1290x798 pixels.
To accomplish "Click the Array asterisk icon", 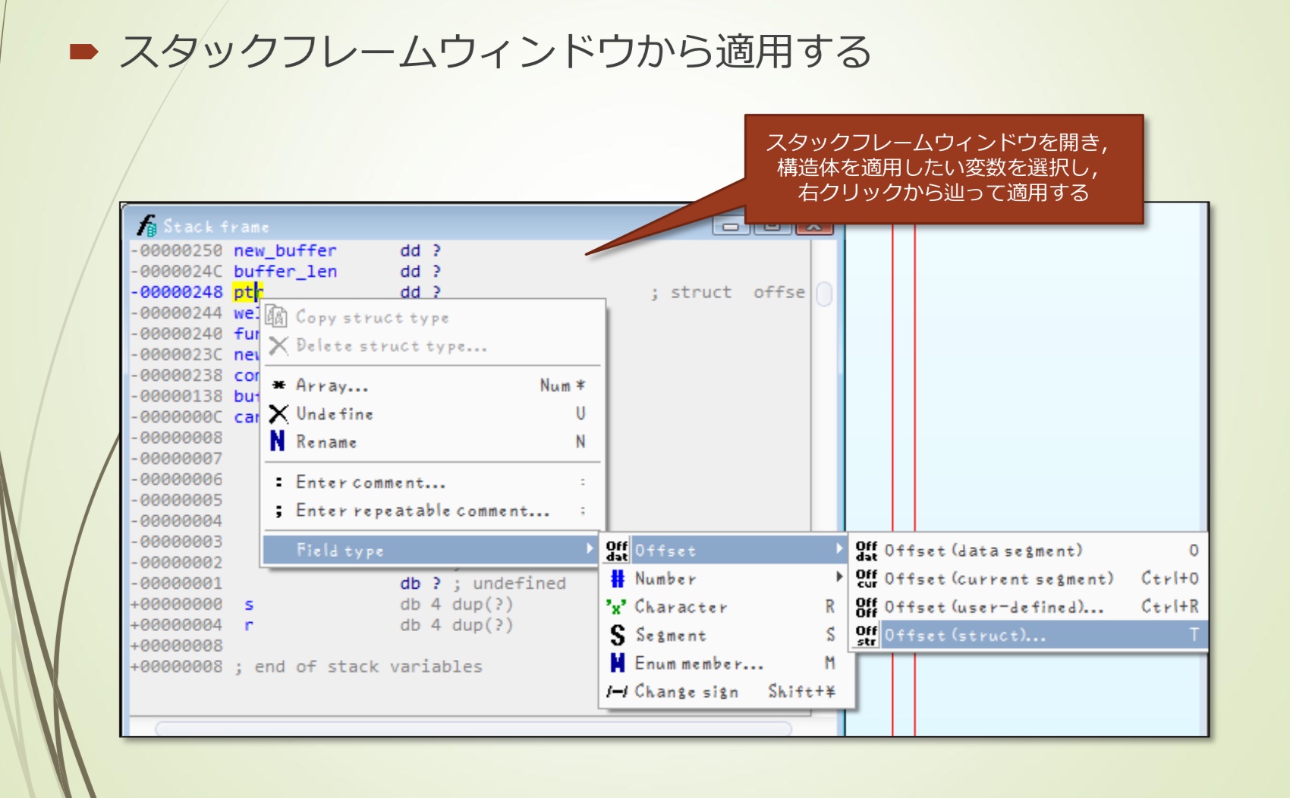I will coord(278,385).
